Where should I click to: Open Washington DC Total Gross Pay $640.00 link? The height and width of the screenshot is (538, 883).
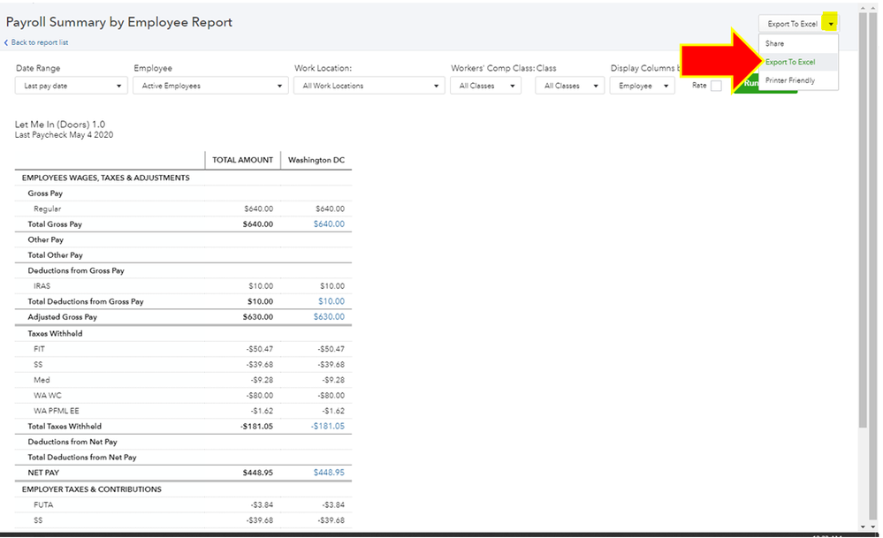329,224
